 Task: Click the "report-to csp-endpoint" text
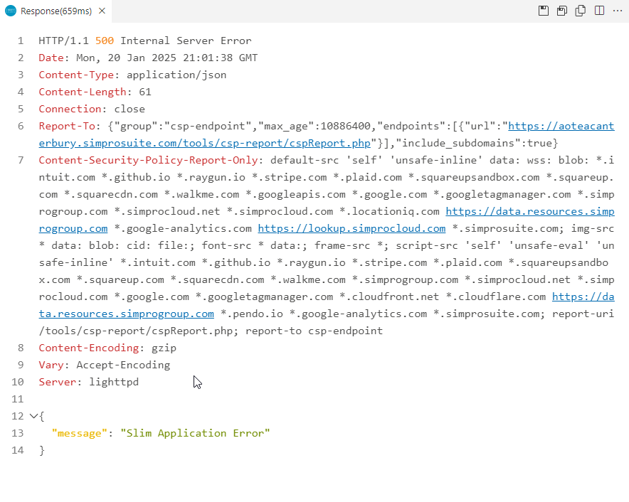314,331
